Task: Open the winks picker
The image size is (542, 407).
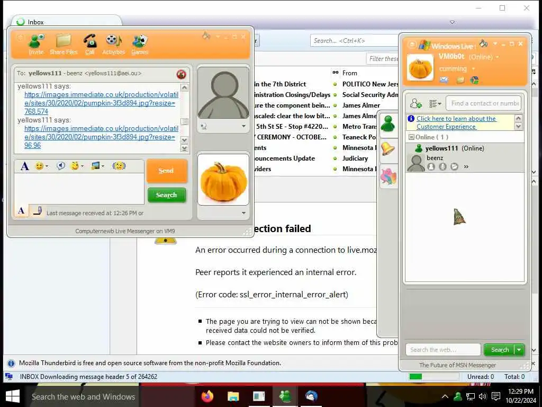Action: tap(77, 166)
